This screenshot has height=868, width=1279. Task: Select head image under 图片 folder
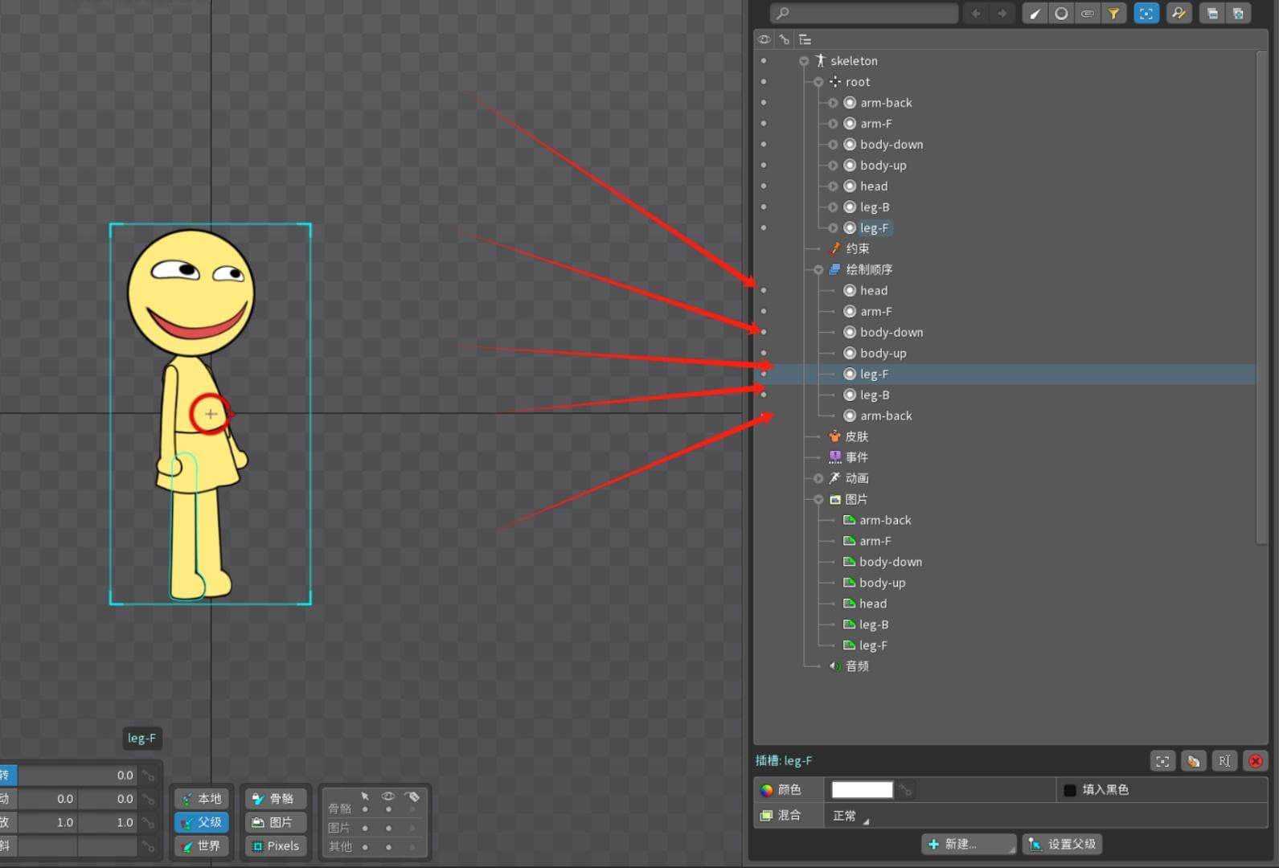click(x=873, y=604)
